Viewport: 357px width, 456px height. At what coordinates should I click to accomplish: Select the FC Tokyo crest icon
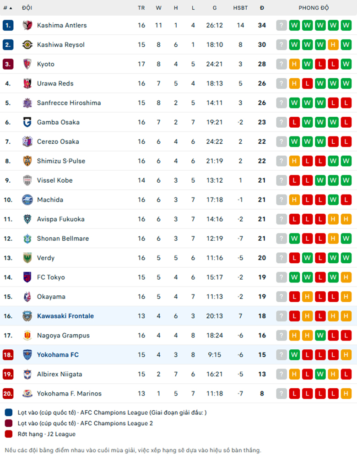click(x=27, y=277)
